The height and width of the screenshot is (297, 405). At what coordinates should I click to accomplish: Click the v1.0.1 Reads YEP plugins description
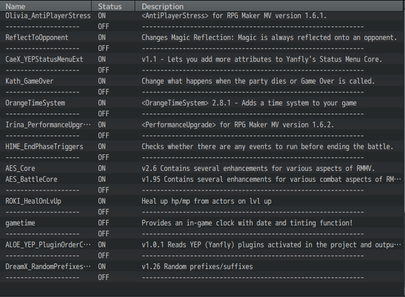pos(271,244)
